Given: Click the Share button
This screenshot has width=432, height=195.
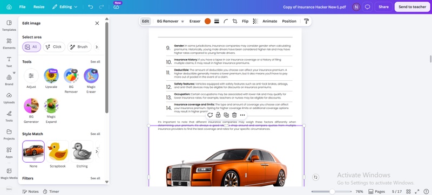Looking at the screenshot, I should (x=383, y=7).
